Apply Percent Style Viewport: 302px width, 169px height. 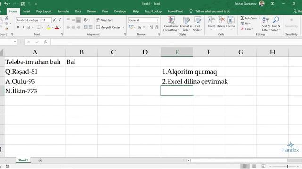point(139,27)
